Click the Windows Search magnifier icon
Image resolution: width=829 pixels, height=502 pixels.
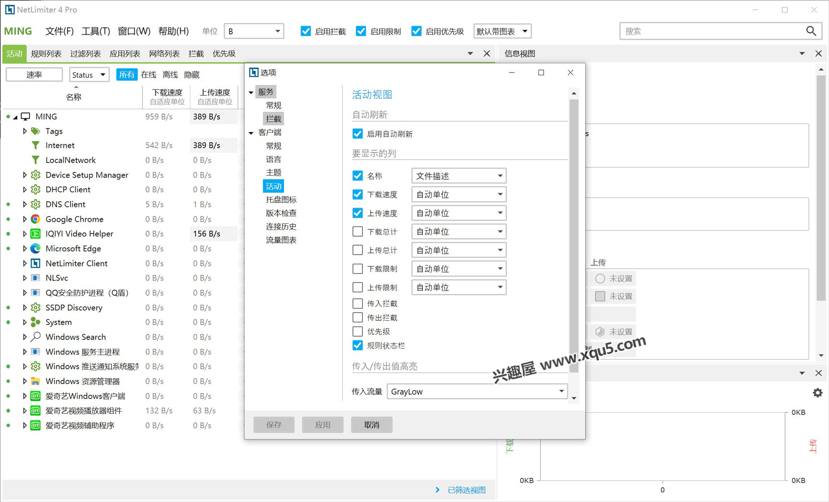(x=36, y=336)
